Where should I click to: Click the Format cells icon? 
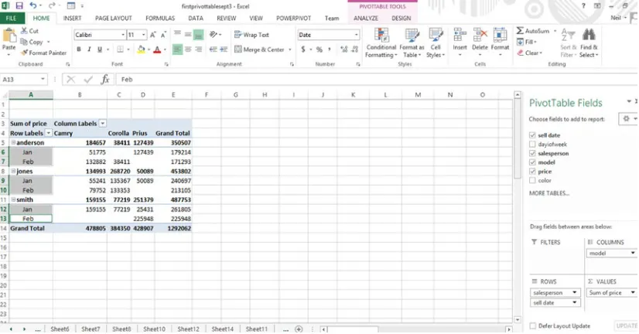point(500,36)
